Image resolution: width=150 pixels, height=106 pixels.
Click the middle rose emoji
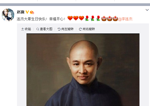tap(92, 18)
